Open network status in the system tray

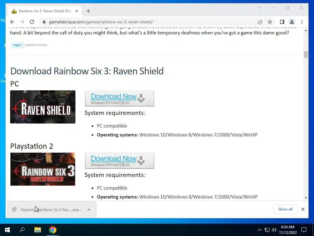[267, 230]
